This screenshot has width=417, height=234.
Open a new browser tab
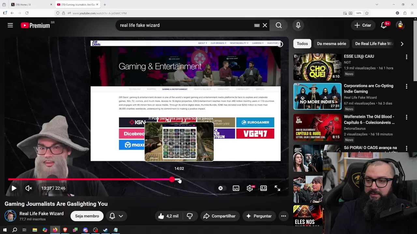click(x=105, y=5)
